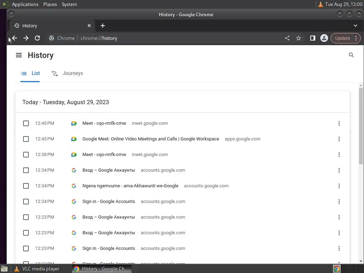Open more actions for Ngena ngemvume entry

339,186
